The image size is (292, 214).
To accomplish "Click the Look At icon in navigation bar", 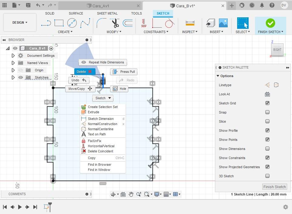I will 123,194.
